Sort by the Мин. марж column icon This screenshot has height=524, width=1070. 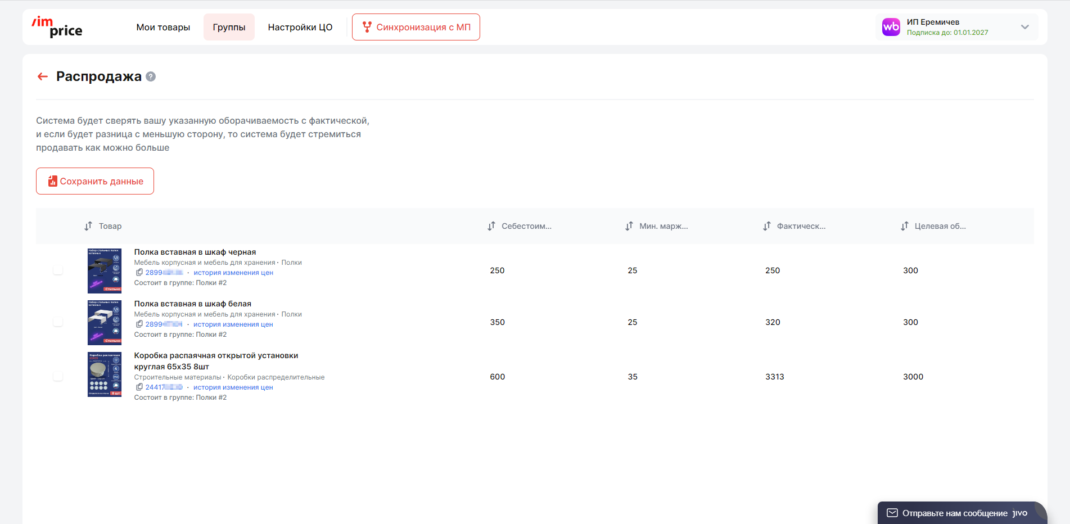pos(629,226)
